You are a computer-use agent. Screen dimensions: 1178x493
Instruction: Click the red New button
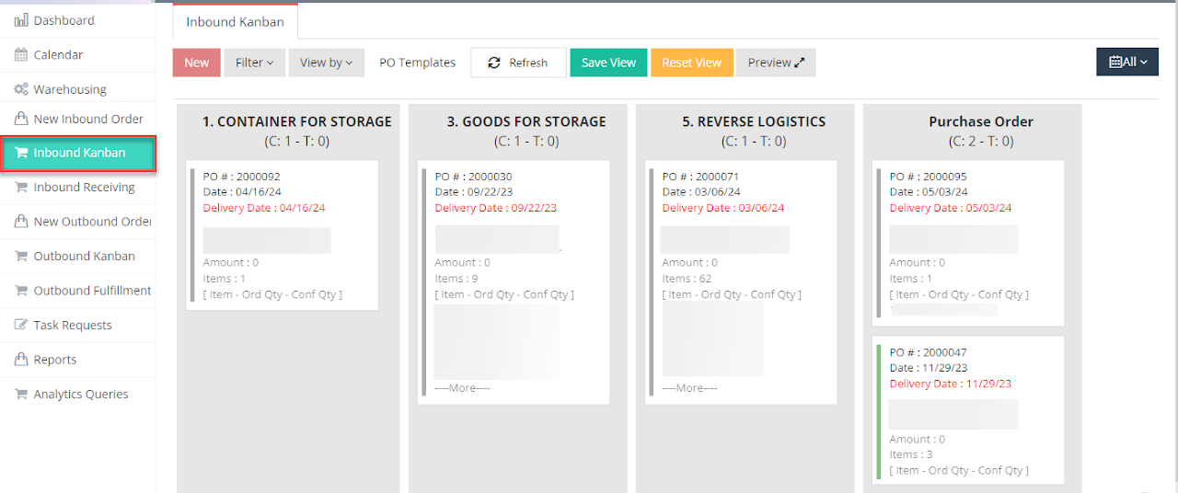196,63
